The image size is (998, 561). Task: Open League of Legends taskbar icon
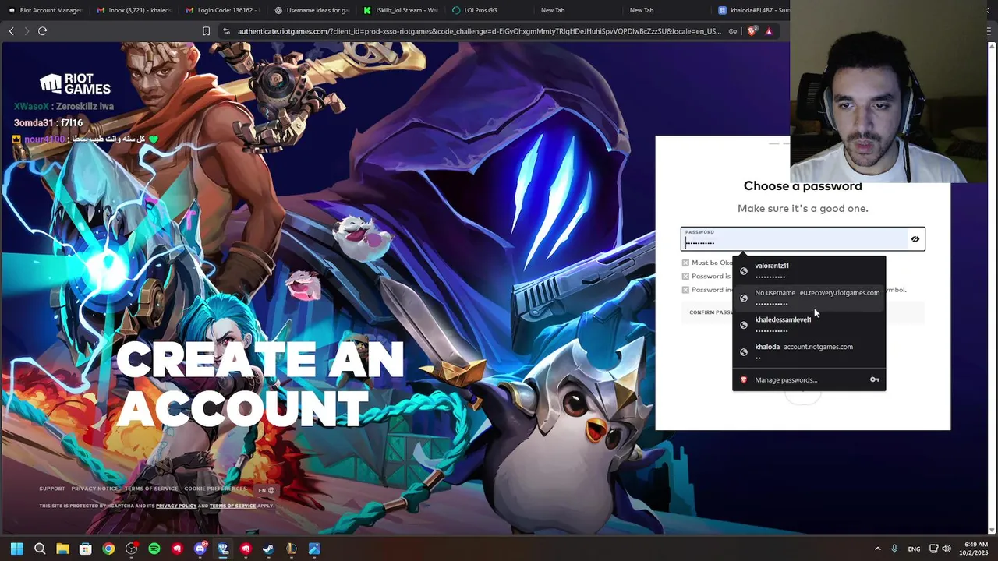pos(292,549)
